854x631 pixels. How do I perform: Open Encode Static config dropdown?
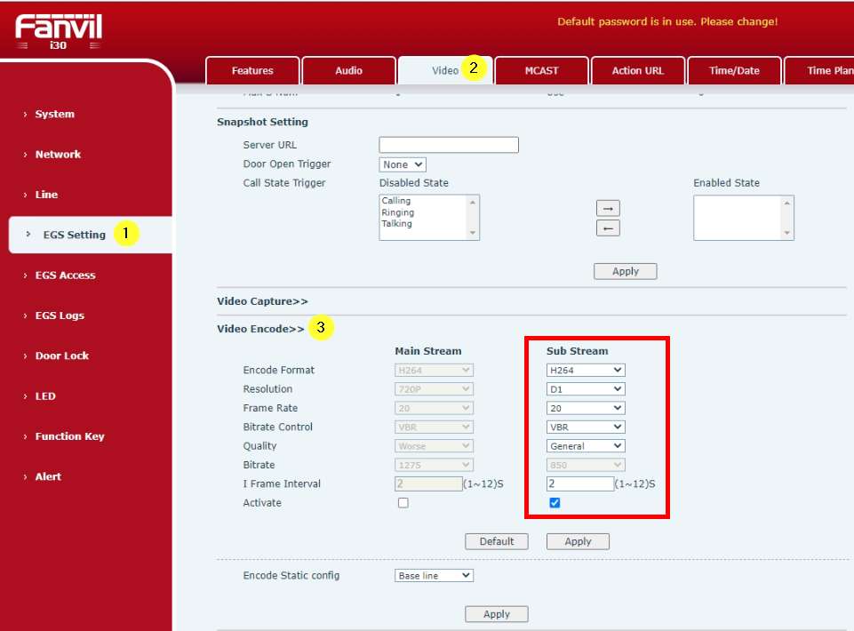point(434,575)
